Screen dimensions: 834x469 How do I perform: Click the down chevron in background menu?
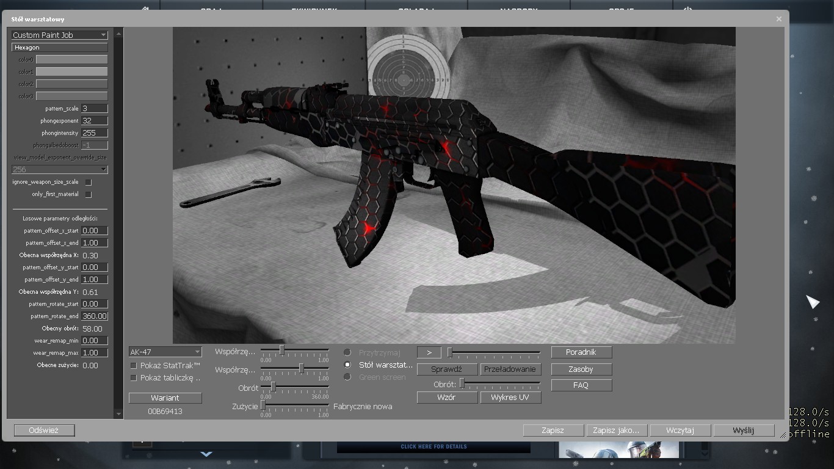206,454
